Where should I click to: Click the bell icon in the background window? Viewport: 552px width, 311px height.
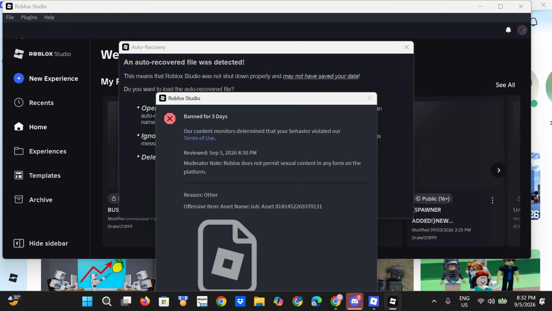pyautogui.click(x=534, y=22)
